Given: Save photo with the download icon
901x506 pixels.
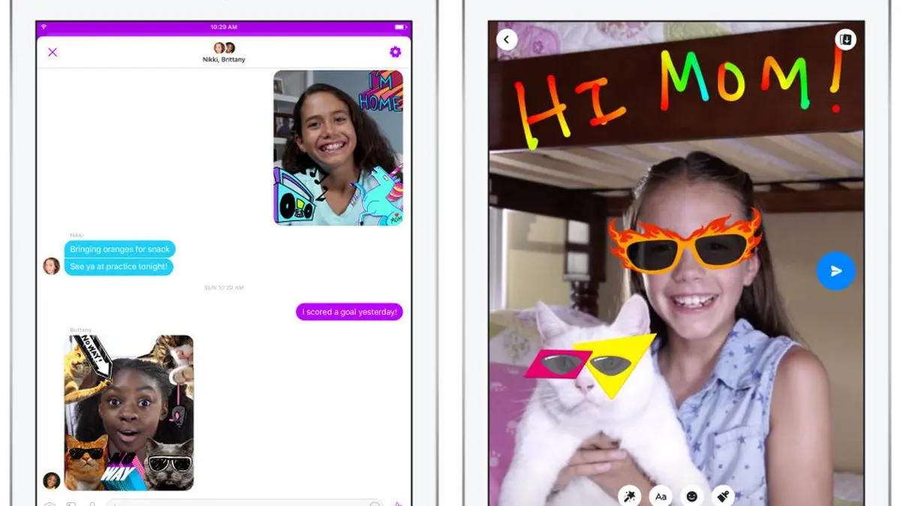Looking at the screenshot, I should pos(845,40).
